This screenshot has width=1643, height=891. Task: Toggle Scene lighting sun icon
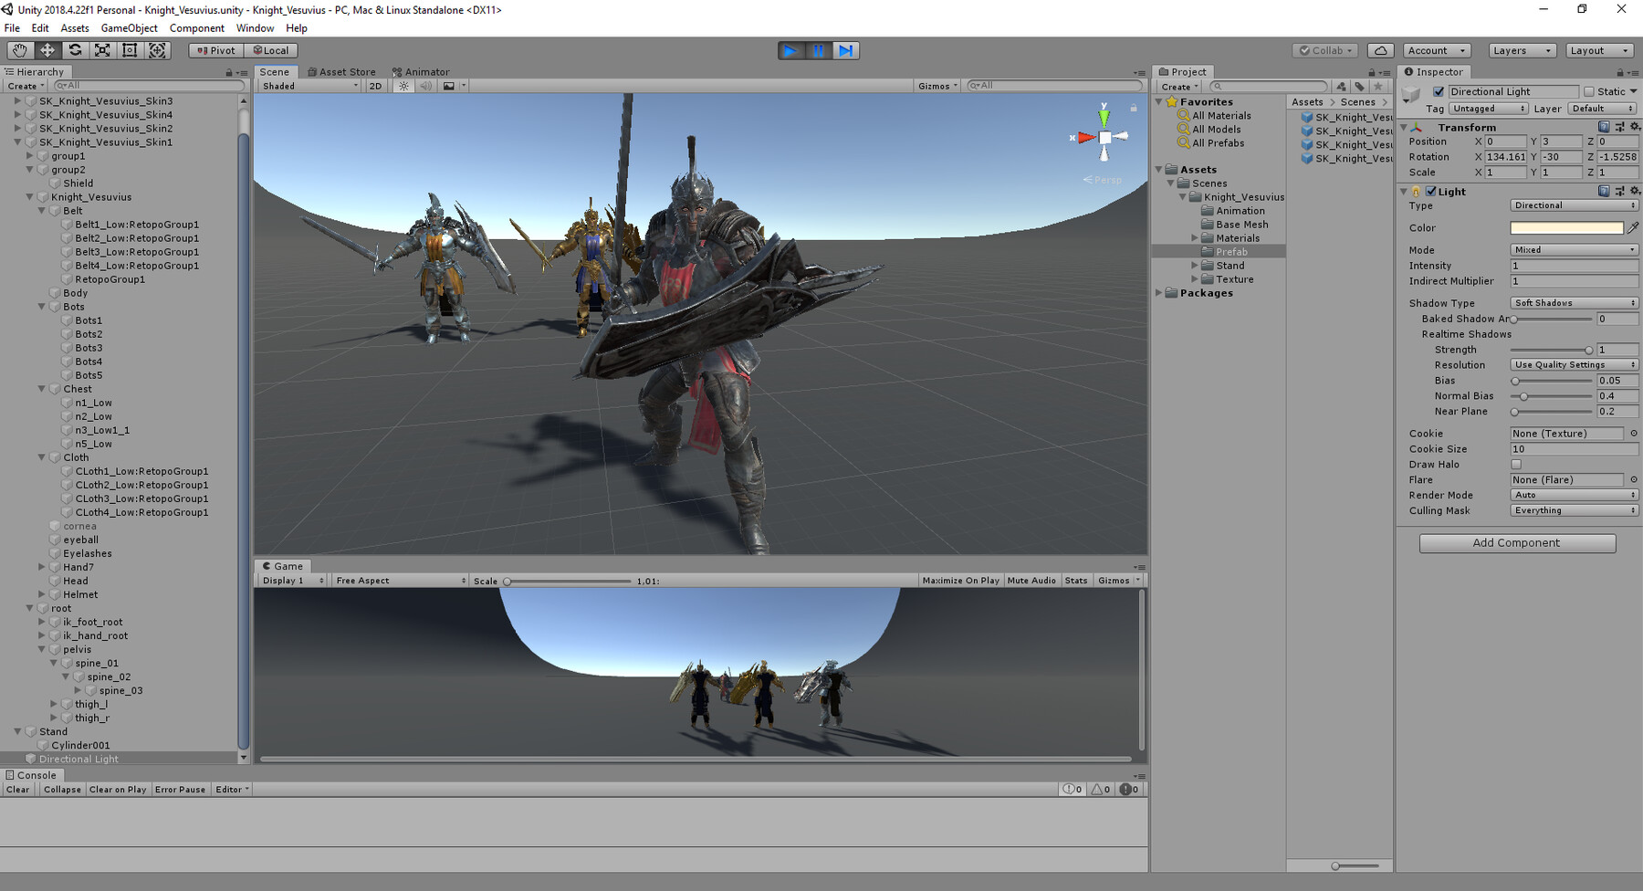pos(403,86)
